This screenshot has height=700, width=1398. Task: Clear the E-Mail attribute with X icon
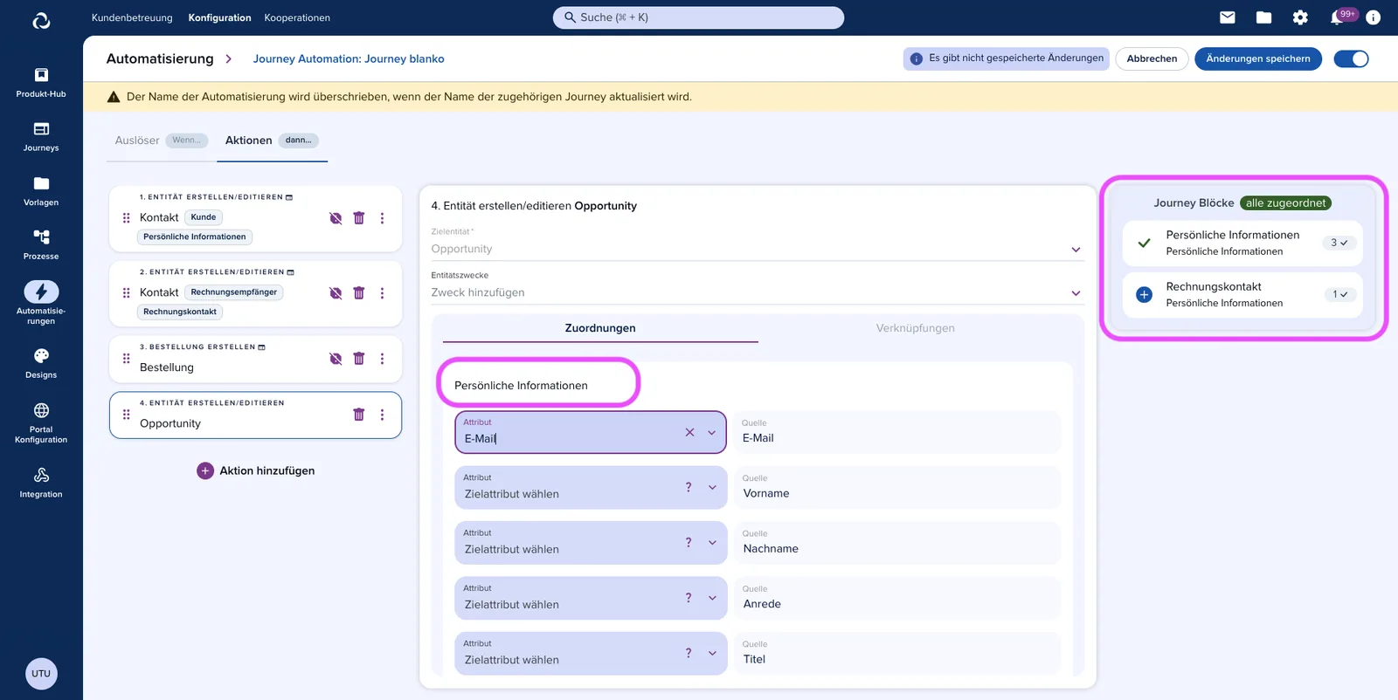pyautogui.click(x=689, y=432)
